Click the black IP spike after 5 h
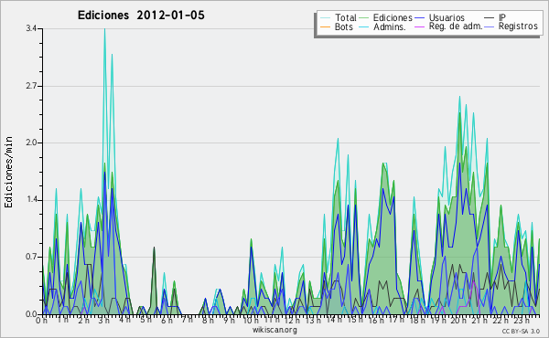Screen dimensions: 549x338 coord(154,248)
